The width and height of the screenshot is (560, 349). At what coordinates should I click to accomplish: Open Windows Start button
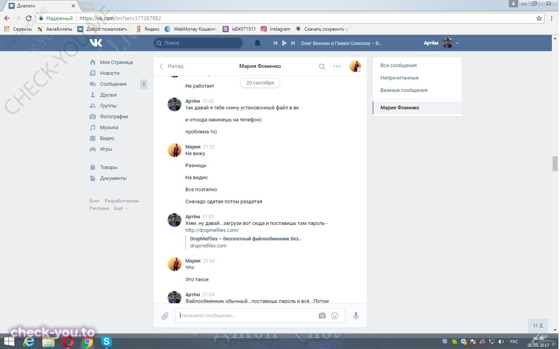[x=9, y=342]
